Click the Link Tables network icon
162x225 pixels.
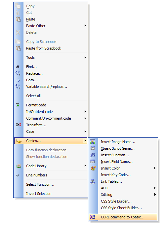click(92, 181)
